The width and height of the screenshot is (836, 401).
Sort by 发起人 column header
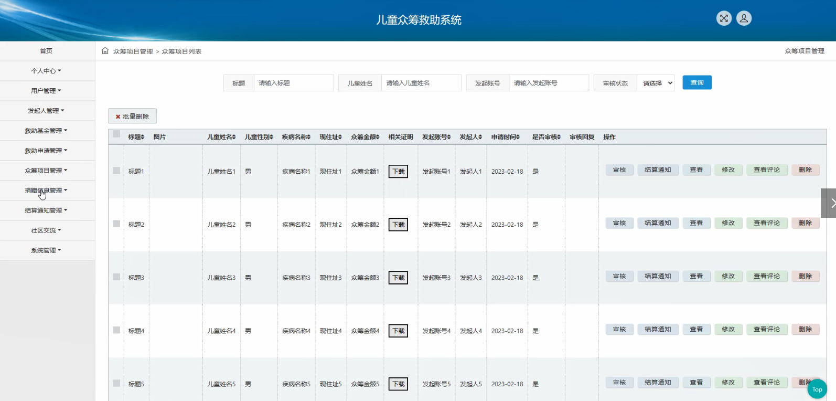click(x=471, y=137)
